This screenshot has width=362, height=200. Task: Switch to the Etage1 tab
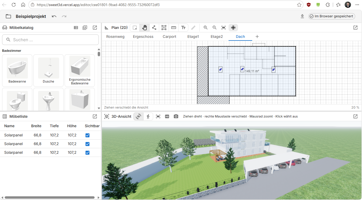193,37
